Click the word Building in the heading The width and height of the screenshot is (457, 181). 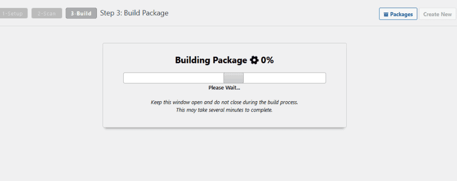pos(193,61)
